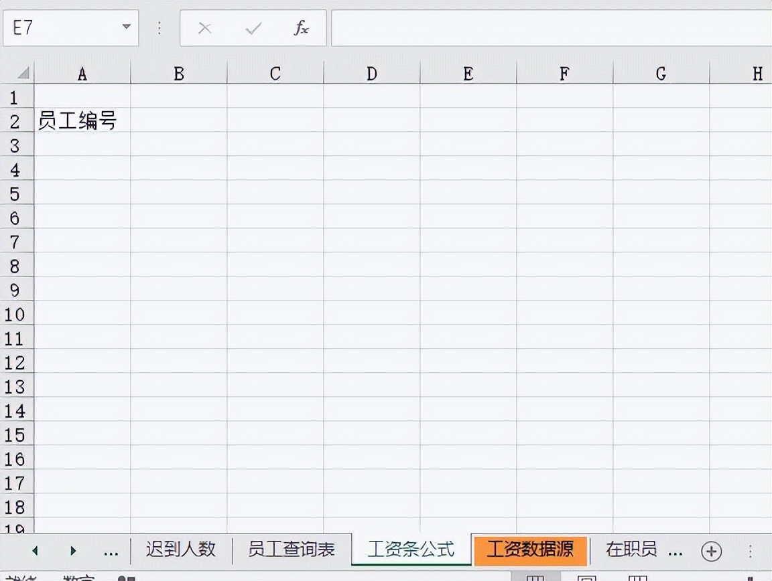Viewport: 772px width, 581px height.
Task: Click the Insert Function fx icon
Action: pyautogui.click(x=301, y=28)
